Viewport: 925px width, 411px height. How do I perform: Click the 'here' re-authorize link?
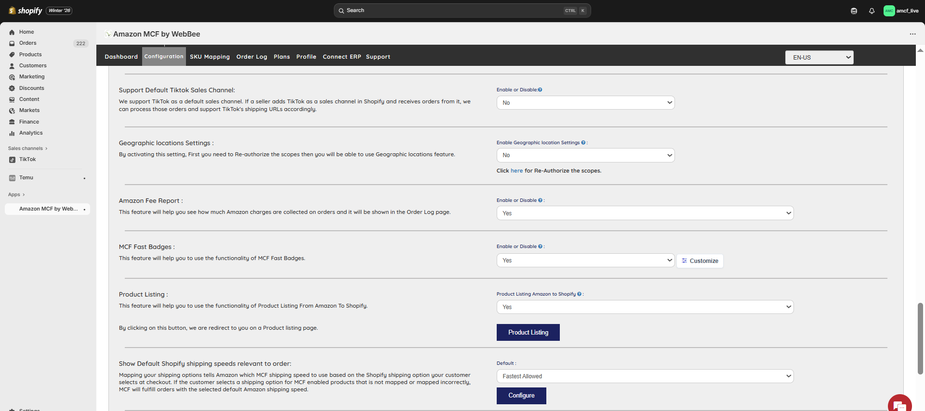(x=516, y=171)
